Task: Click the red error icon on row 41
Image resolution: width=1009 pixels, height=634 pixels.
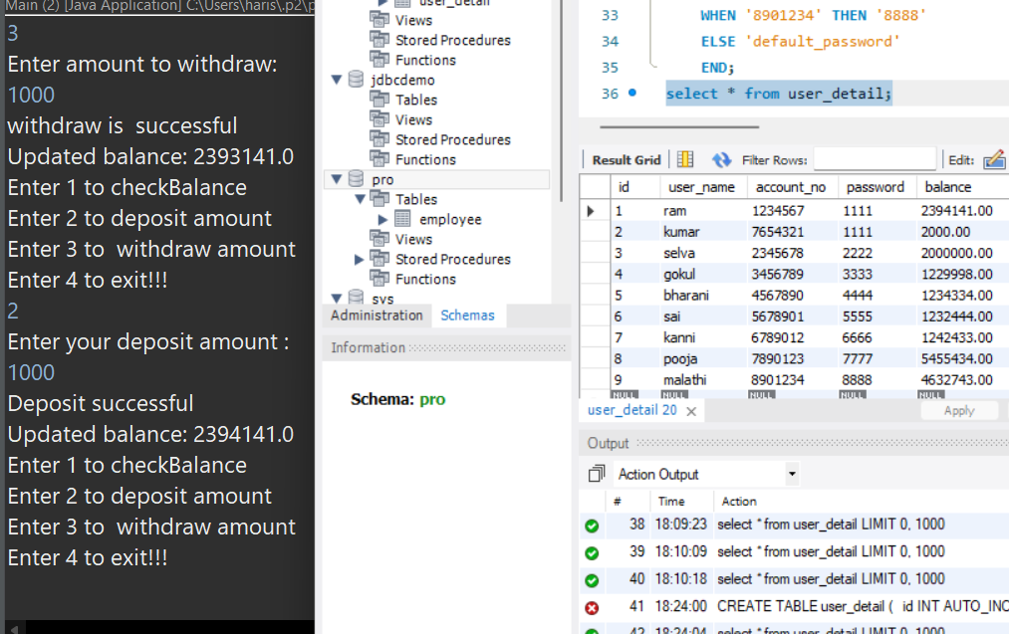Action: tap(592, 607)
